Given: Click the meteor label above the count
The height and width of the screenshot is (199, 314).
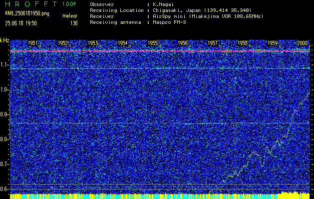Looking at the screenshot, I should [70, 16].
